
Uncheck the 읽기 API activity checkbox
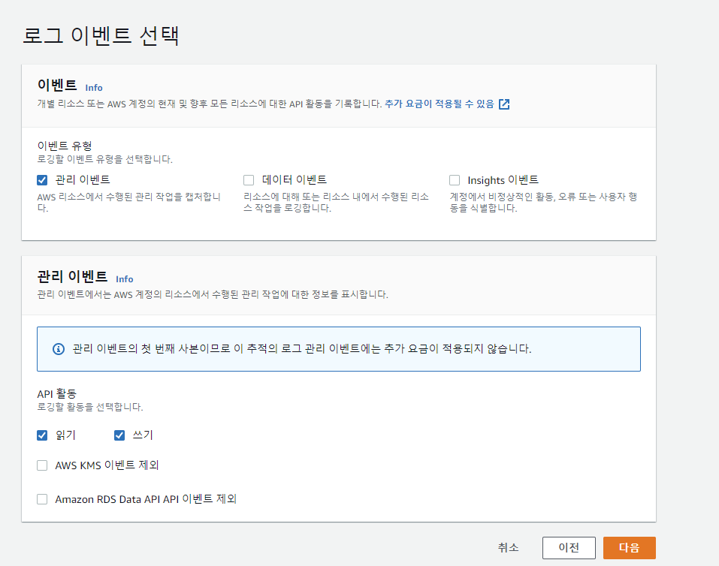point(42,435)
